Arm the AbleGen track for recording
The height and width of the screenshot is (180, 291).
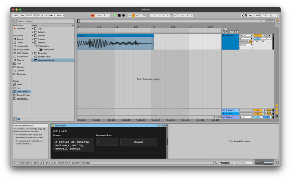click(269, 35)
